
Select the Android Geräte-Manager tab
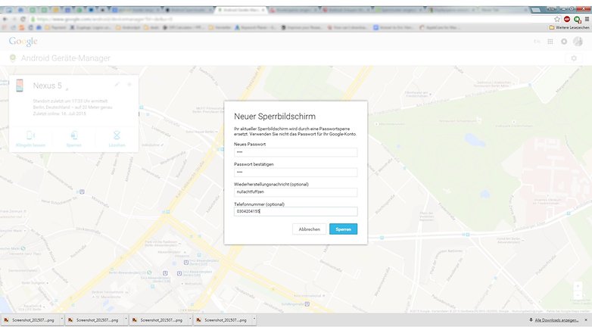coord(241,10)
